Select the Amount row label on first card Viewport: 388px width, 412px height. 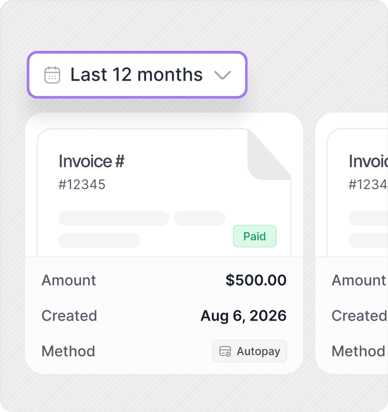coord(69,280)
